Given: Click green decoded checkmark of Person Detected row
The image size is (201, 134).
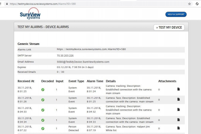Looking at the screenshot, I should (x=43, y=129).
